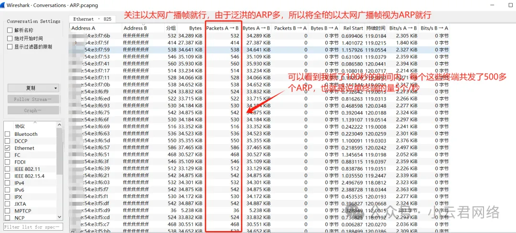This screenshot has width=516, height=233.
Task: Open the 复制 dropdown button
Action: click(x=33, y=88)
